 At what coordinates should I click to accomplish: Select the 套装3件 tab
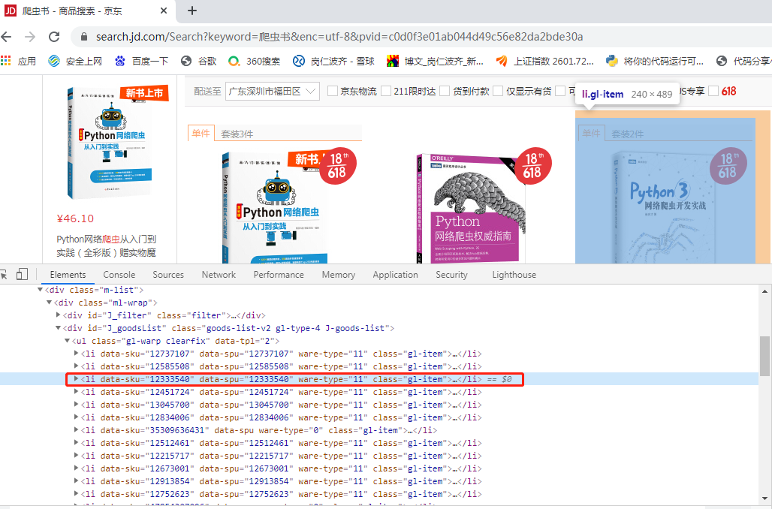point(237,134)
